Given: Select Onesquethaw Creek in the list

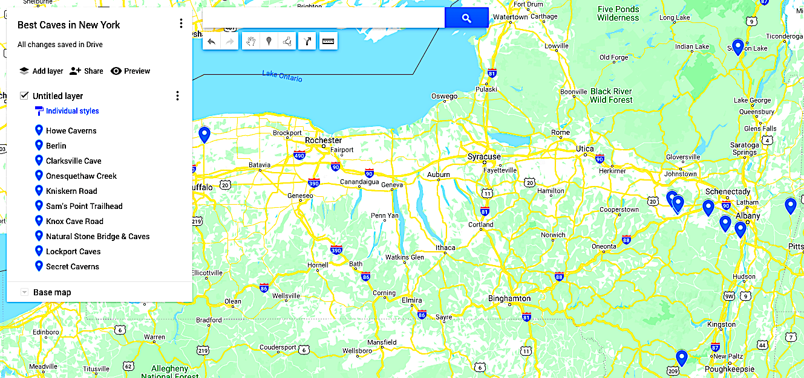Looking at the screenshot, I should click(82, 176).
